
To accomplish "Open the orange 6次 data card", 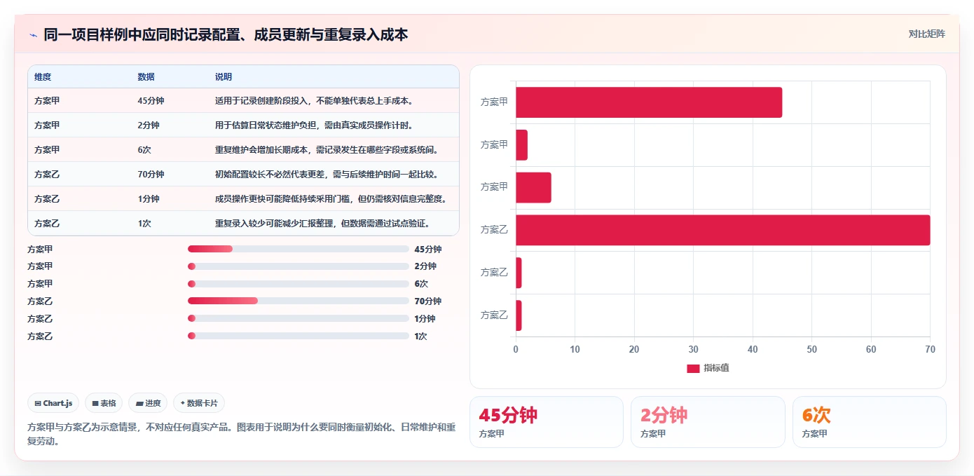I will pyautogui.click(x=869, y=422).
